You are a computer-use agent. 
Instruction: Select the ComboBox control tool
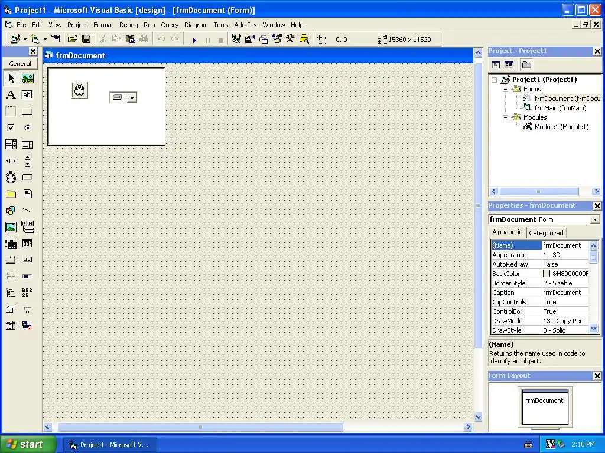[11, 145]
